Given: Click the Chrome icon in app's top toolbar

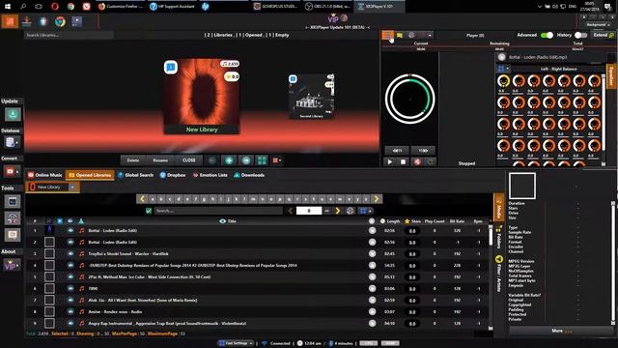Looking at the screenshot, I should (x=60, y=21).
